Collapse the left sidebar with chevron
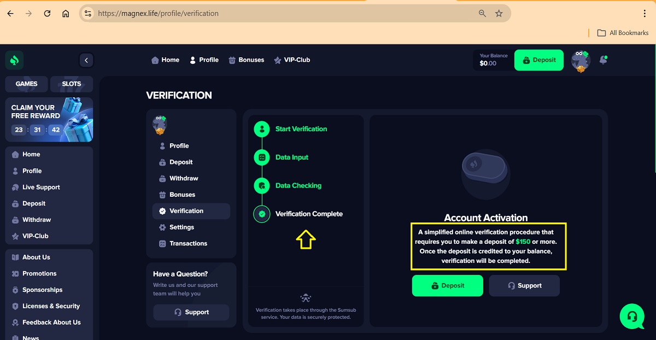 click(86, 60)
